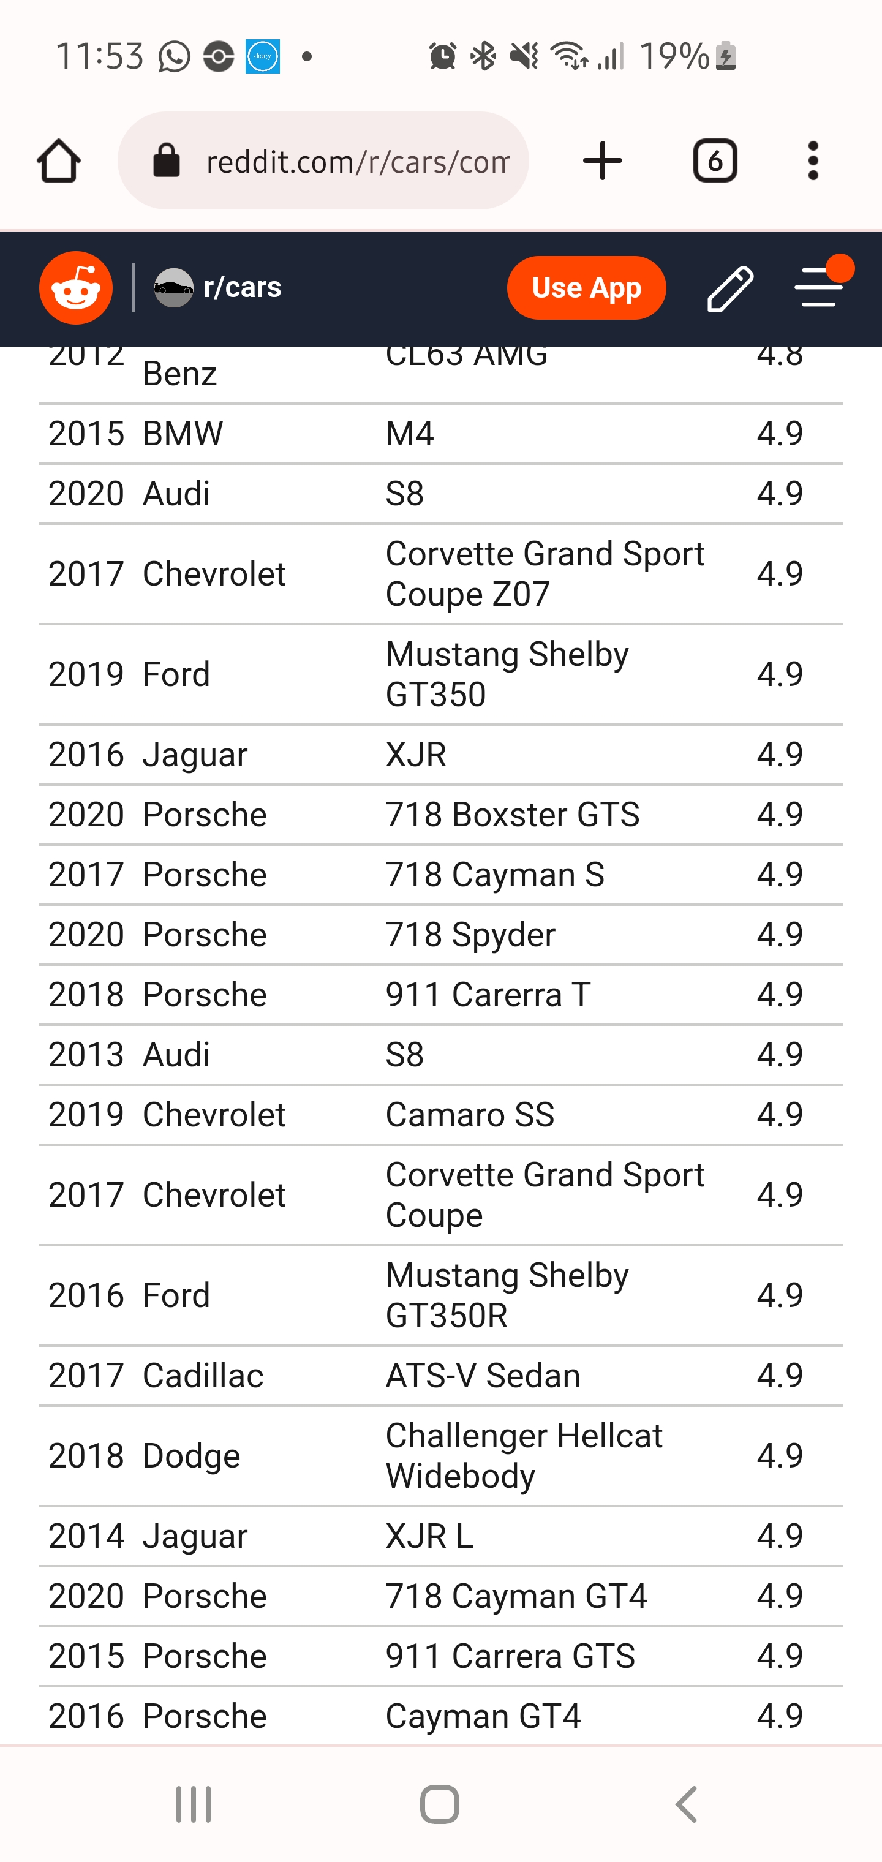Tap the site security padlock icon
This screenshot has height=1862, width=882.
tap(166, 160)
